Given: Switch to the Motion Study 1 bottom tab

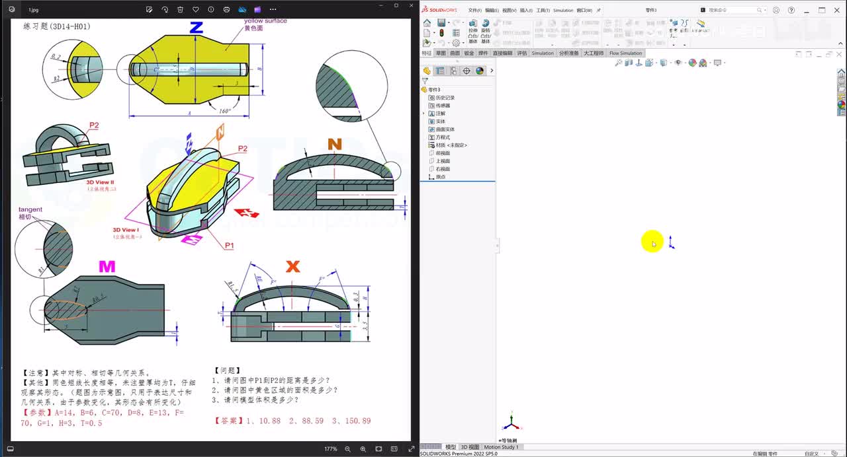Looking at the screenshot, I should 501,447.
